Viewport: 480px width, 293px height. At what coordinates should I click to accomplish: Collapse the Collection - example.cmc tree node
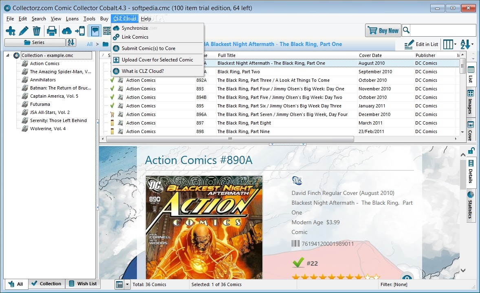pos(8,55)
